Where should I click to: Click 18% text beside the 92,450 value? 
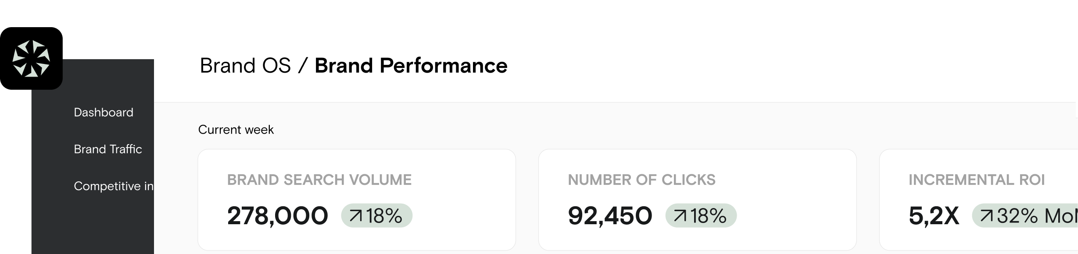pyautogui.click(x=709, y=216)
